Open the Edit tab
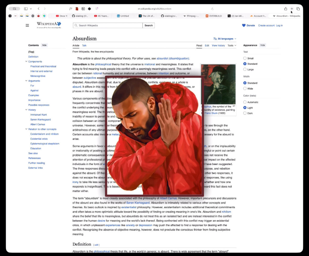 tap(207, 46)
